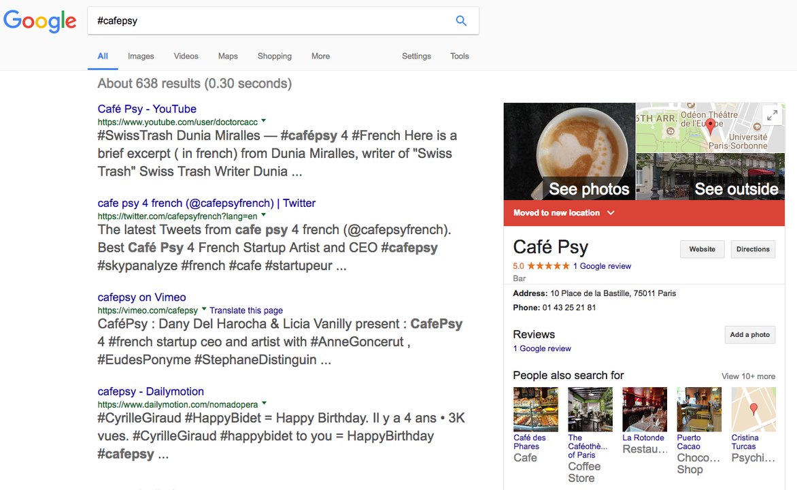This screenshot has height=490, width=797.
Task: Switch to the Images tab
Action: pos(141,56)
